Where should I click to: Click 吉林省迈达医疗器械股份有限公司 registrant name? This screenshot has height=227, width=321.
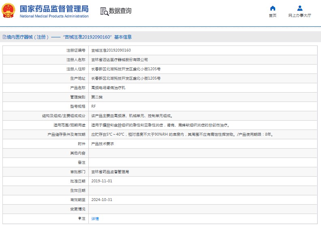[x=120, y=60]
